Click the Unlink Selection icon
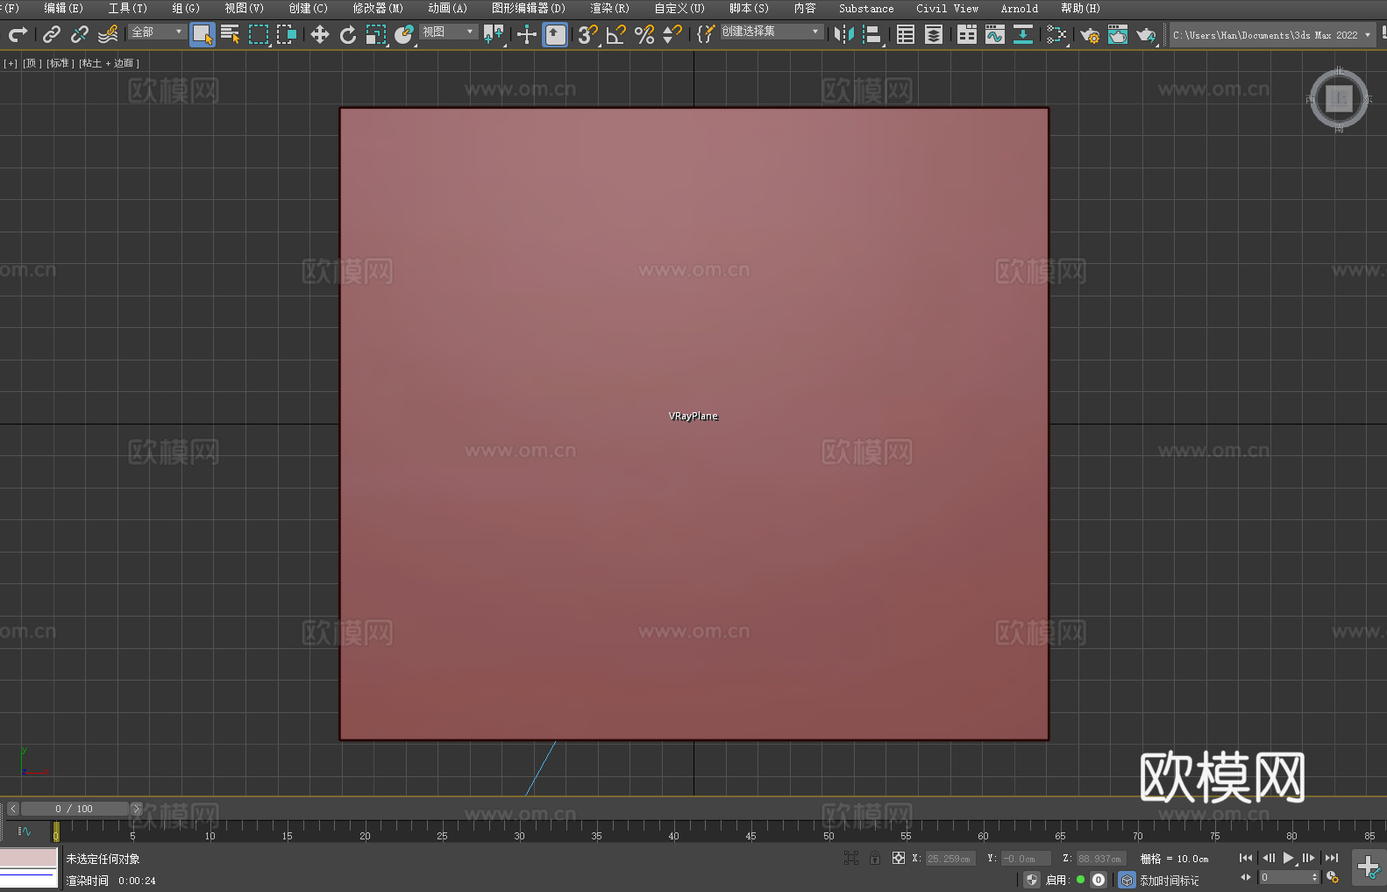Image resolution: width=1387 pixels, height=892 pixels. pos(80,34)
